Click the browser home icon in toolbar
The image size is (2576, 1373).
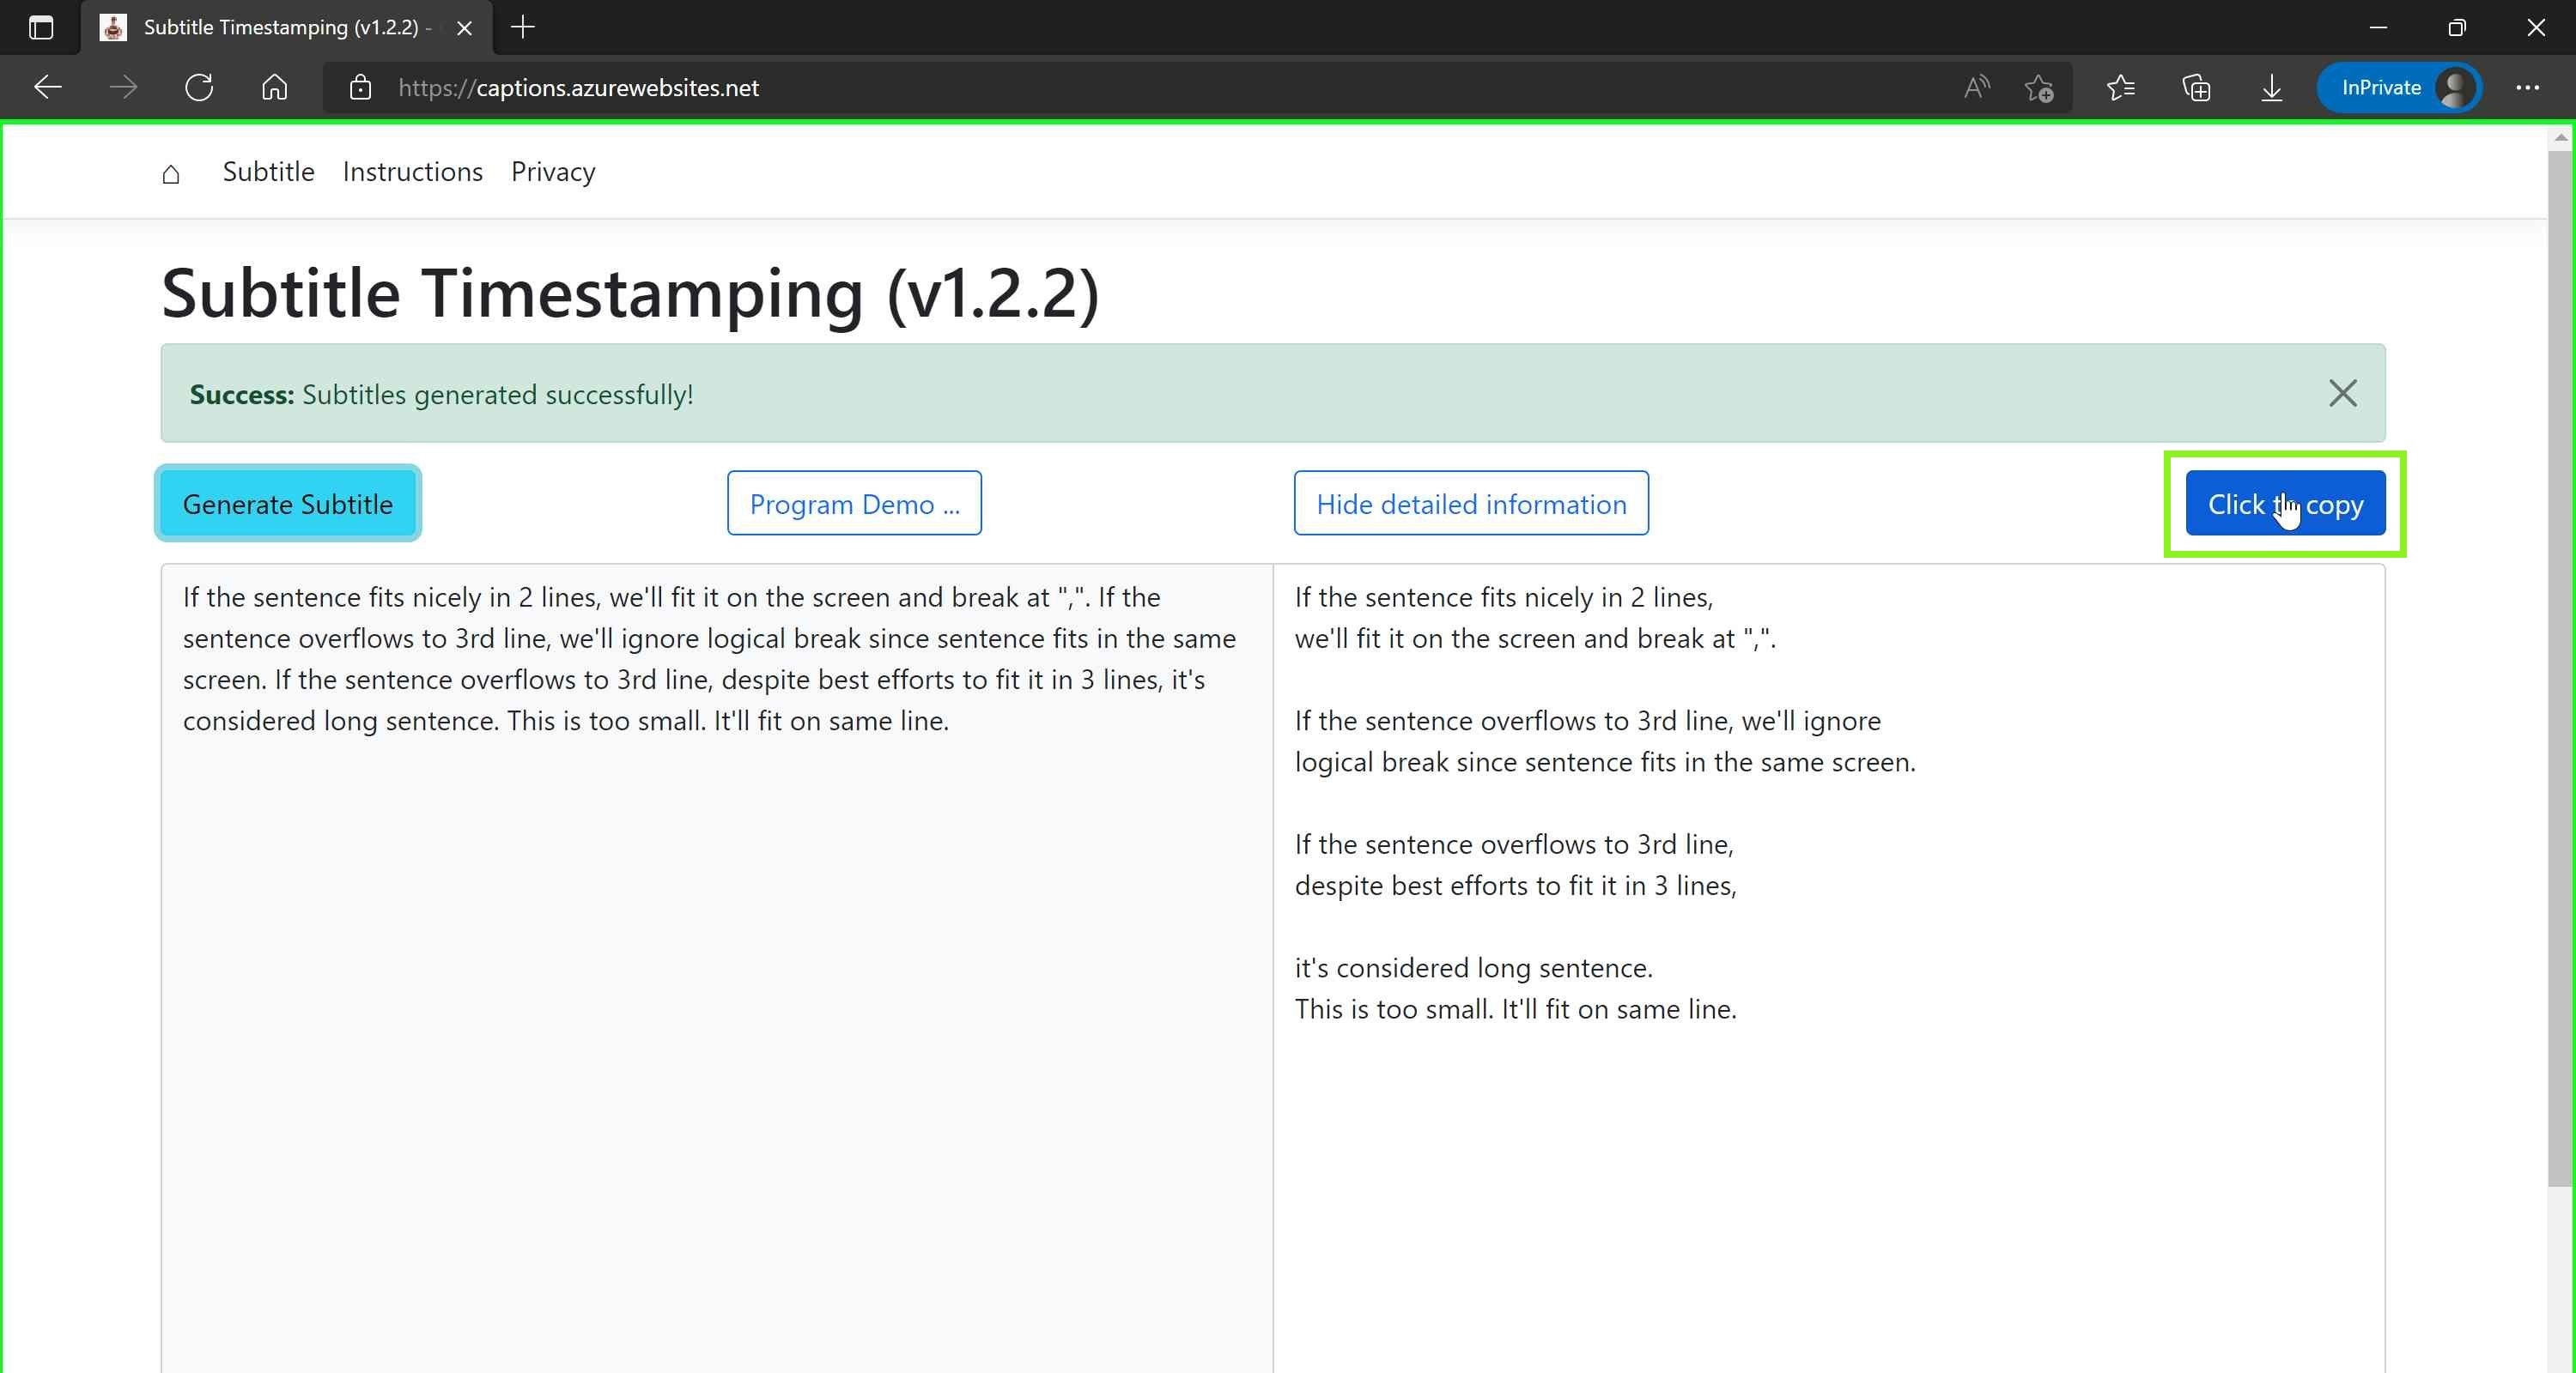(274, 88)
